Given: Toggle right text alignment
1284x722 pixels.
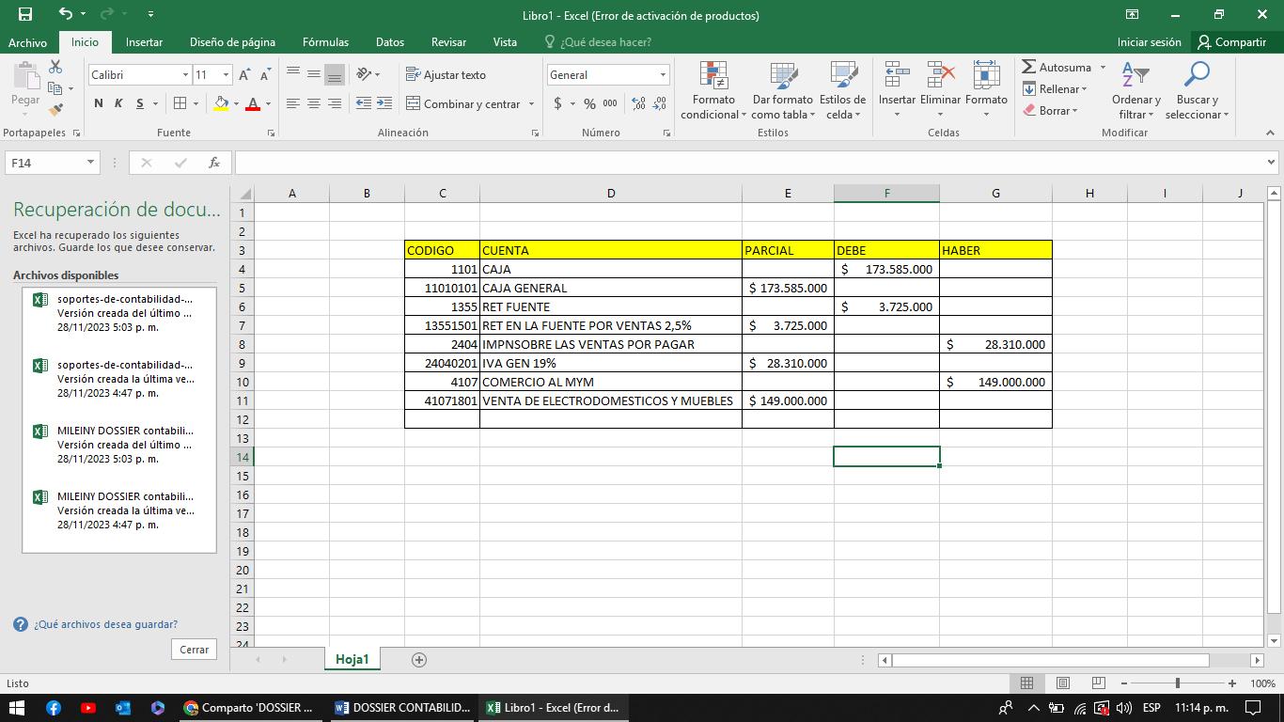Looking at the screenshot, I should [335, 103].
